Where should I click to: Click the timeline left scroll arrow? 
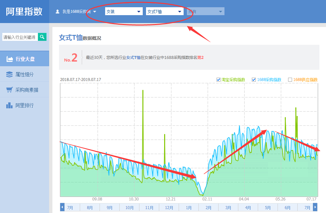tap(62, 207)
